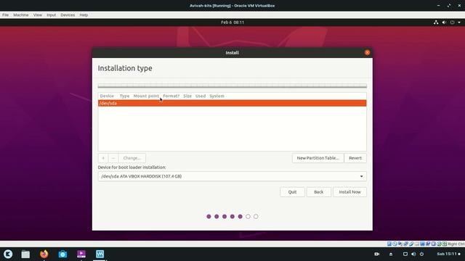The image size is (465, 261).
Task: Click the Used column header
Action: pos(201,96)
